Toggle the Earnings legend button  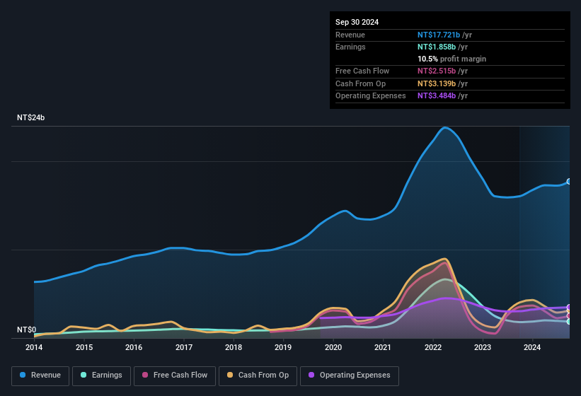coord(101,375)
